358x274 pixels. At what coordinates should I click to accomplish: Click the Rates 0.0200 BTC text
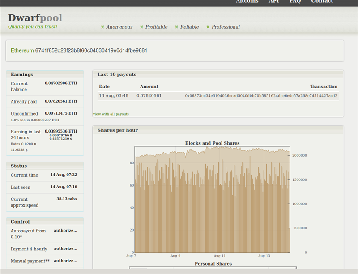point(23,144)
